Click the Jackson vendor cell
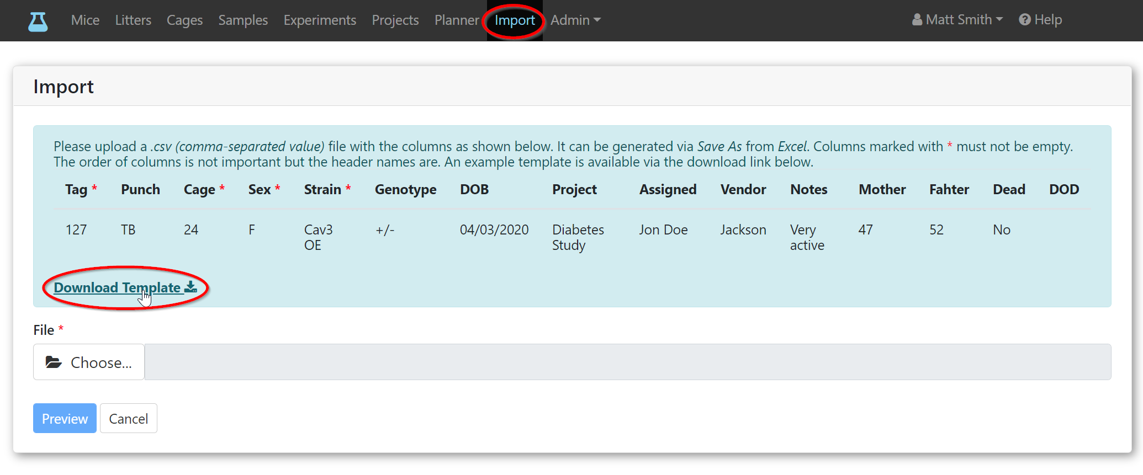Viewport: 1143px width, 475px height. coord(743,230)
